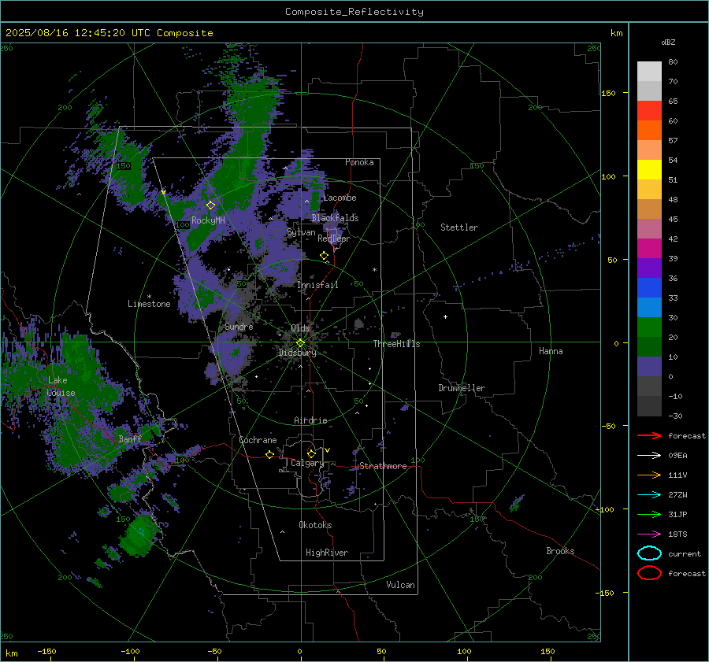709x662 pixels.
Task: Click the HighRiver town label
Action: coord(326,553)
